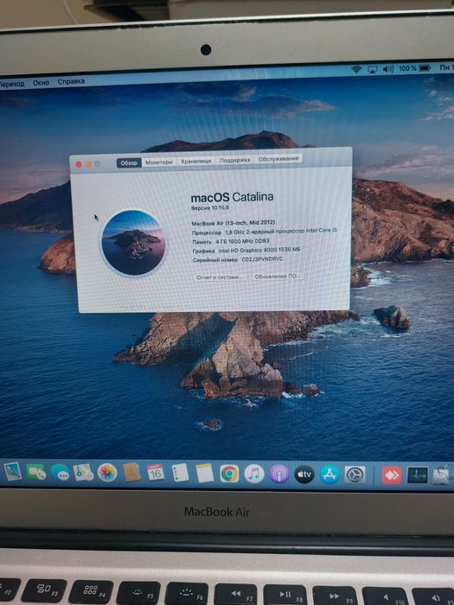This screenshot has height=605, width=454.
Task: Switch to the Поддержка tab
Action: point(234,160)
